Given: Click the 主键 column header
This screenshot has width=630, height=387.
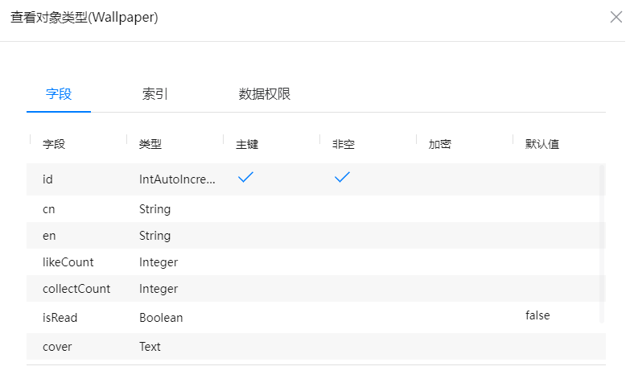Looking at the screenshot, I should click(247, 144).
